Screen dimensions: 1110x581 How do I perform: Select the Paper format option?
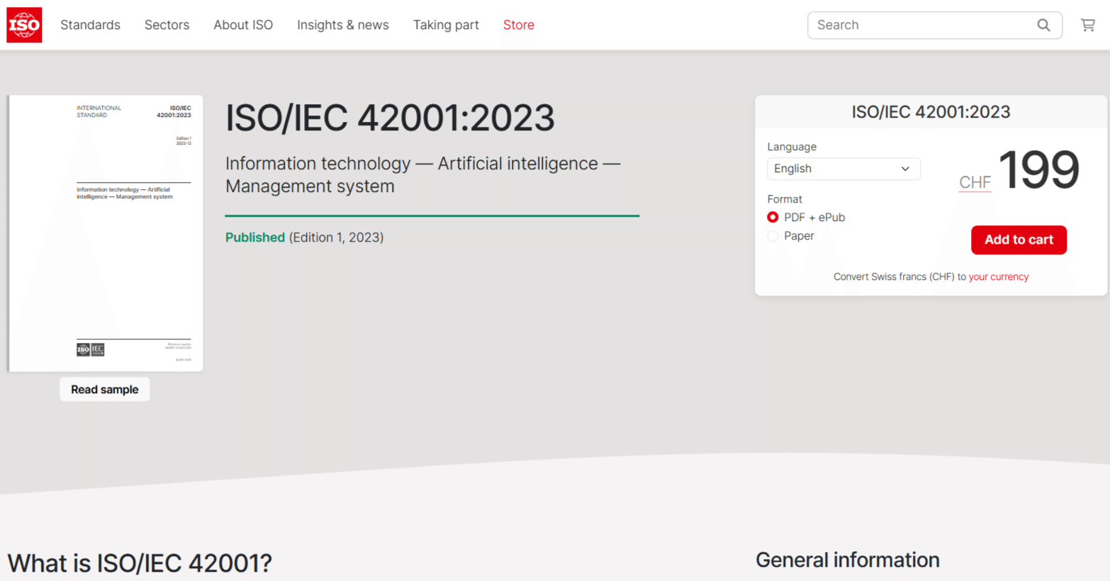[773, 236]
